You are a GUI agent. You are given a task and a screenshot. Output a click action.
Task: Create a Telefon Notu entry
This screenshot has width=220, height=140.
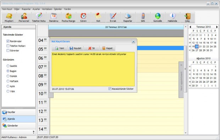point(39,17)
